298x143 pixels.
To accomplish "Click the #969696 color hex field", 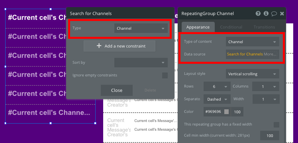I will point(213,112).
